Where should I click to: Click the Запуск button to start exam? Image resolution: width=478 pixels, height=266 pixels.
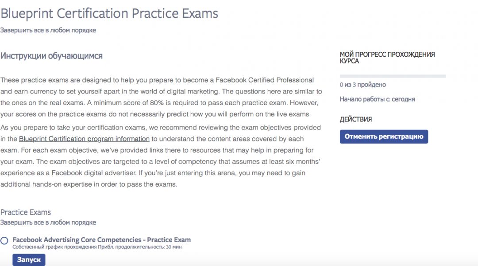click(29, 260)
